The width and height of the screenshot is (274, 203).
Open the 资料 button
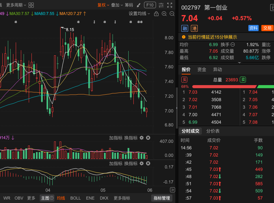(x=253, y=28)
